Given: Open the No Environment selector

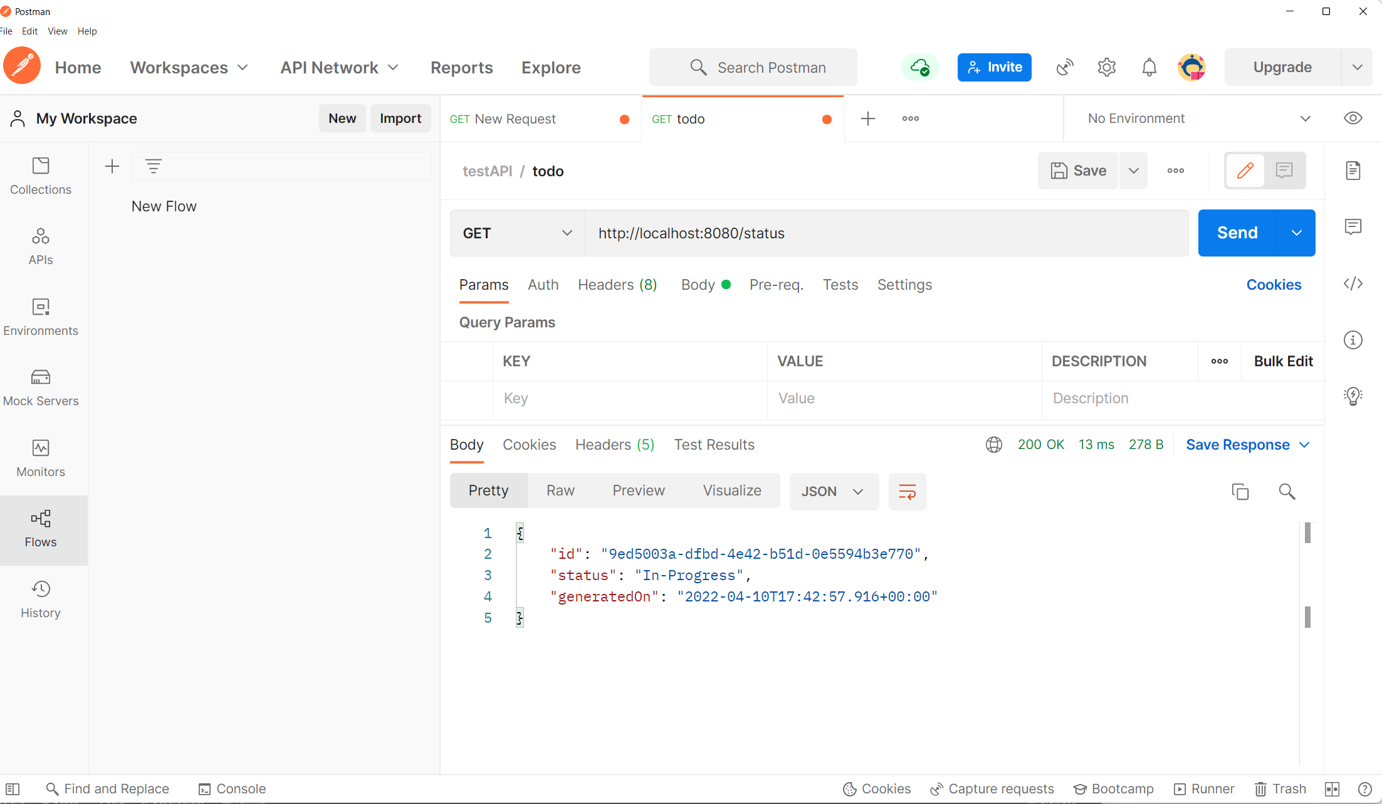Looking at the screenshot, I should [x=1198, y=119].
